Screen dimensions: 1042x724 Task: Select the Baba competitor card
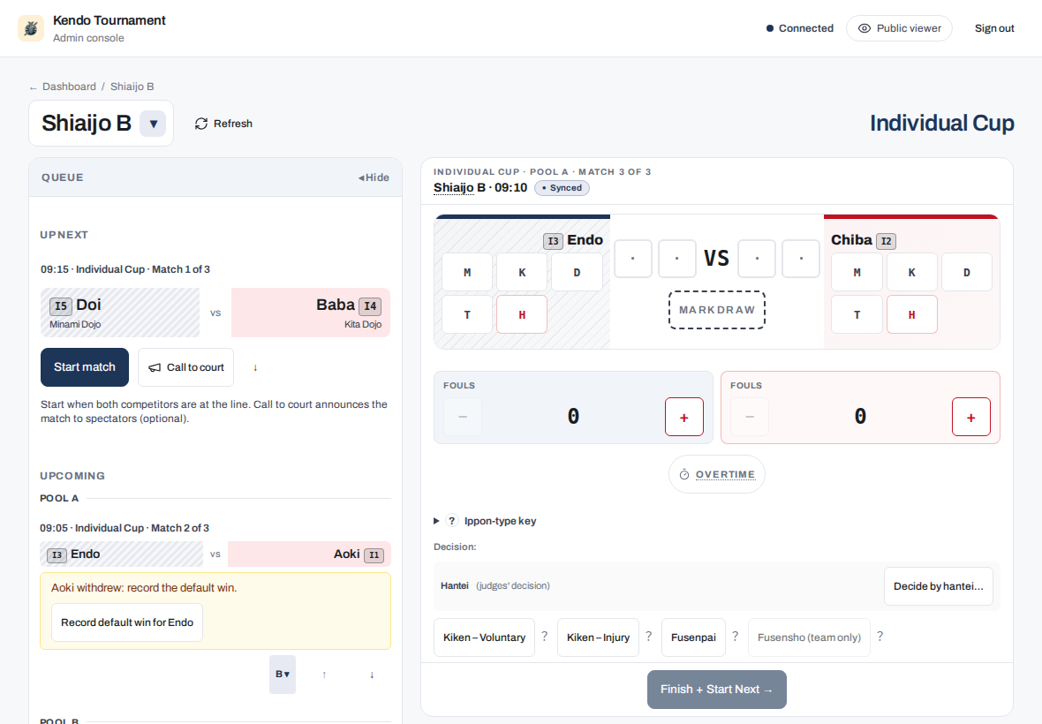(x=310, y=313)
